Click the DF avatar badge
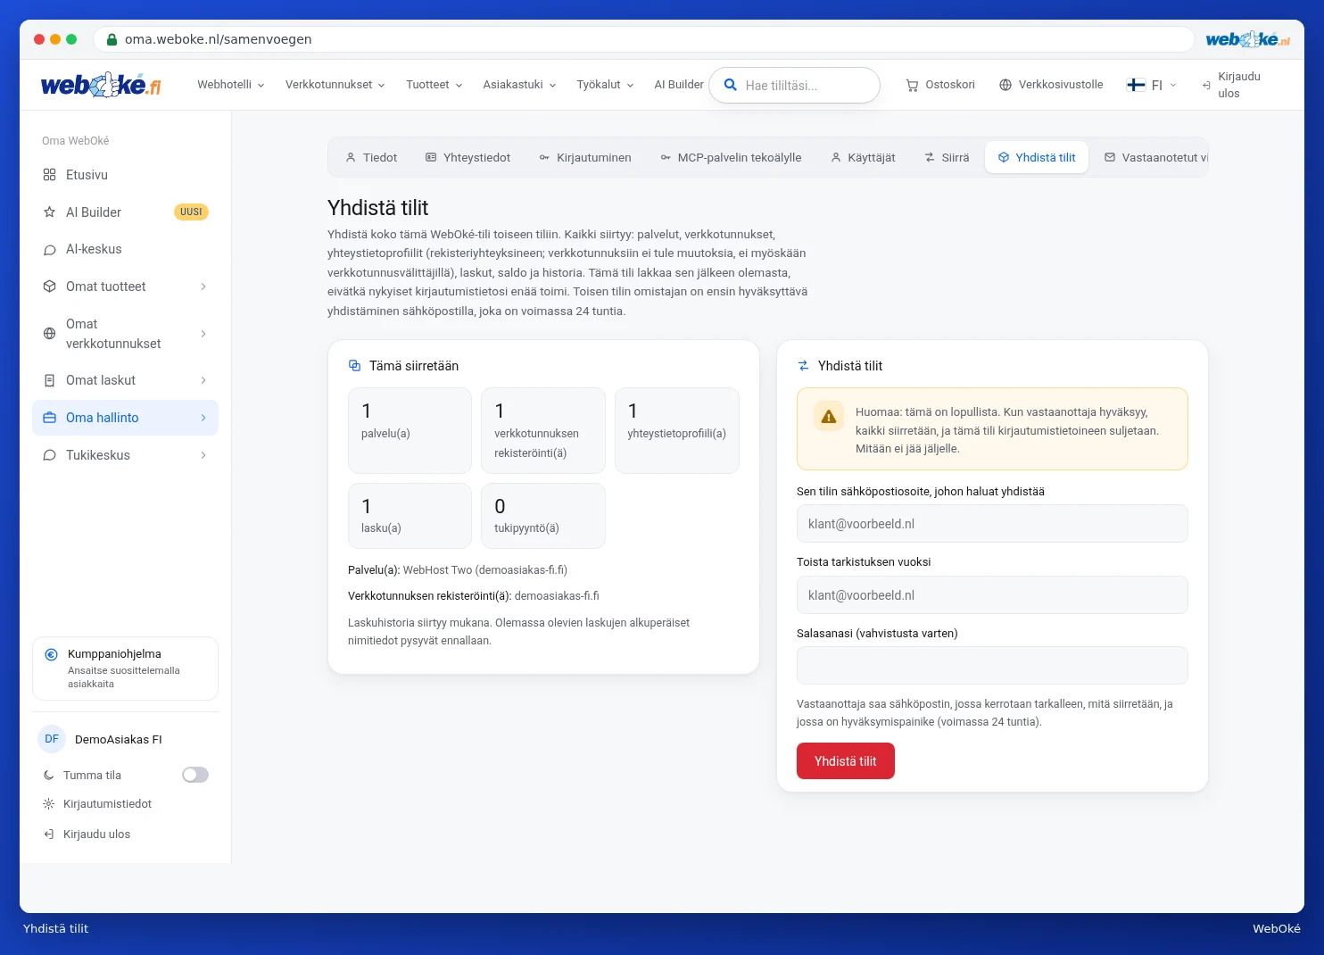 click(52, 739)
